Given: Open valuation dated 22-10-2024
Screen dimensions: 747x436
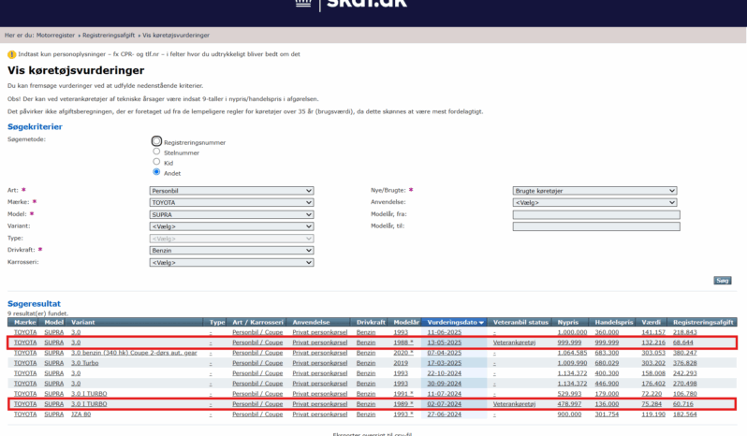Looking at the screenshot, I should point(444,373).
